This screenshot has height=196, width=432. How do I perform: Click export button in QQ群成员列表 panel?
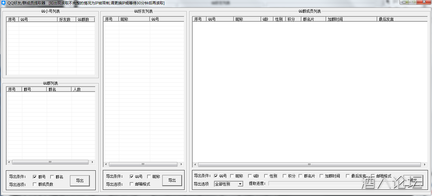point(413,180)
